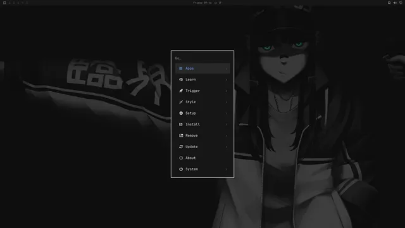Expand the System submenu chevron
Viewport: 405px width, 228px height.
coord(227,169)
